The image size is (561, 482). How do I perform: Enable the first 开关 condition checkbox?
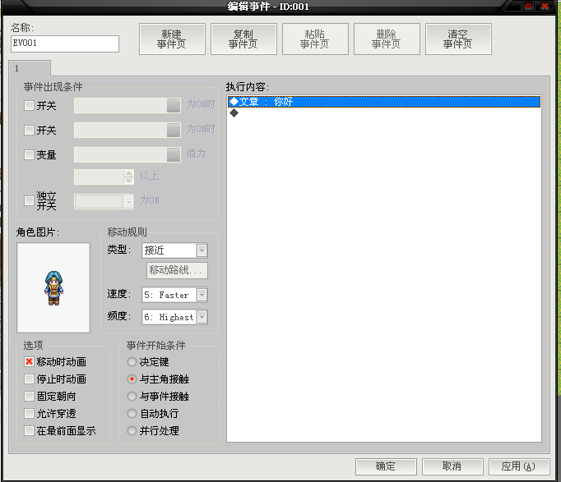(x=29, y=106)
